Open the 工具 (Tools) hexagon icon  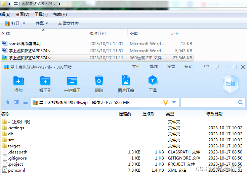pyautogui.click(x=153, y=80)
